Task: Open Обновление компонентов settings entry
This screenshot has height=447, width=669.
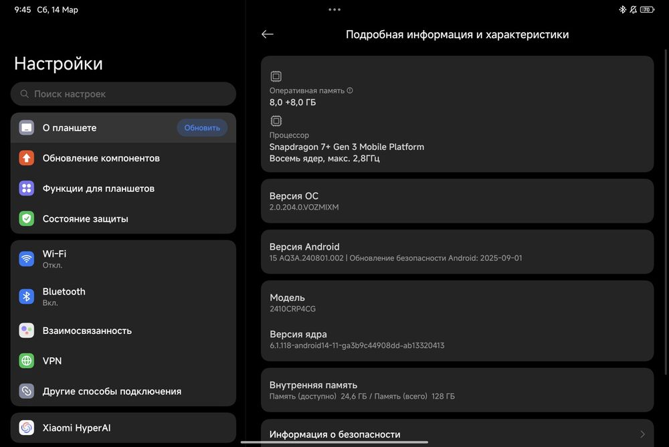Action: click(x=123, y=158)
